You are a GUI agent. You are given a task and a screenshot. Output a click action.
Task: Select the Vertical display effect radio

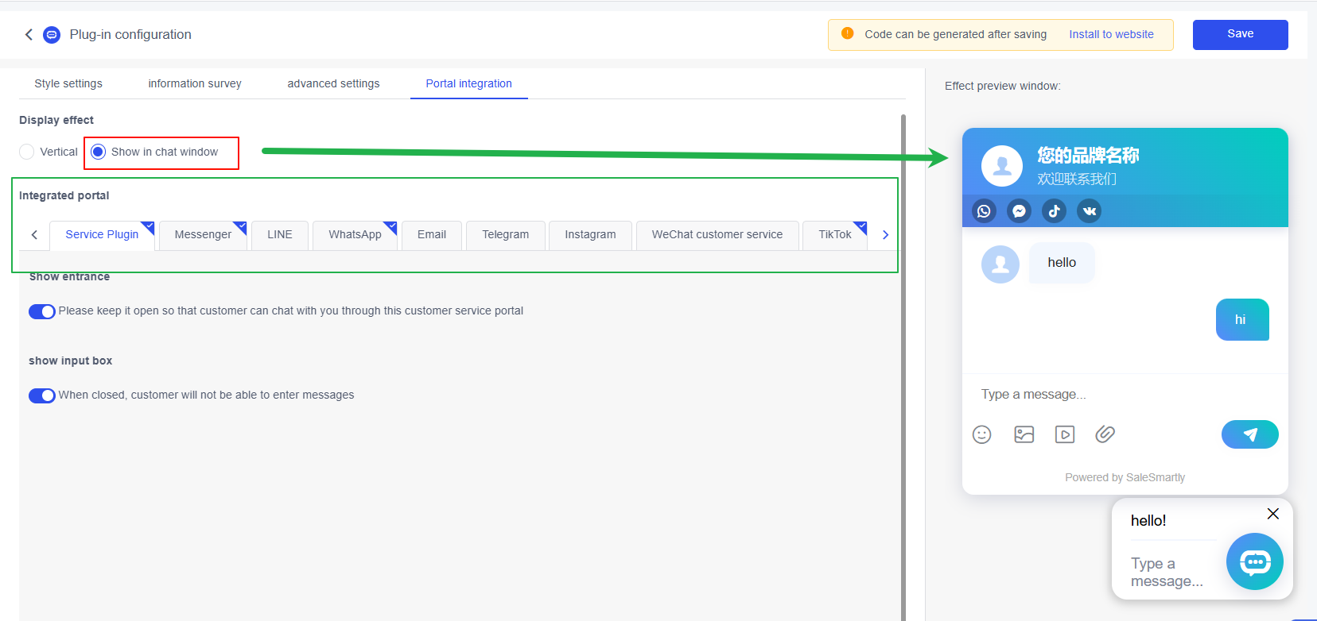point(27,152)
